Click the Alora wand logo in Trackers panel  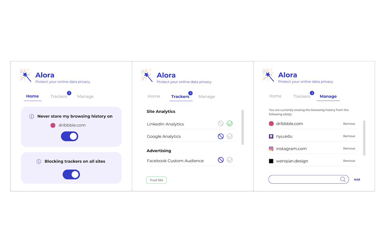[146, 75]
